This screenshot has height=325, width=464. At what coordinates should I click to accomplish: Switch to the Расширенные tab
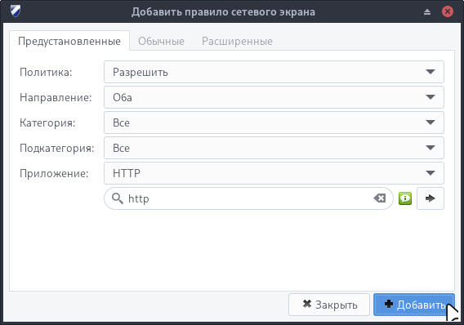coord(237,41)
